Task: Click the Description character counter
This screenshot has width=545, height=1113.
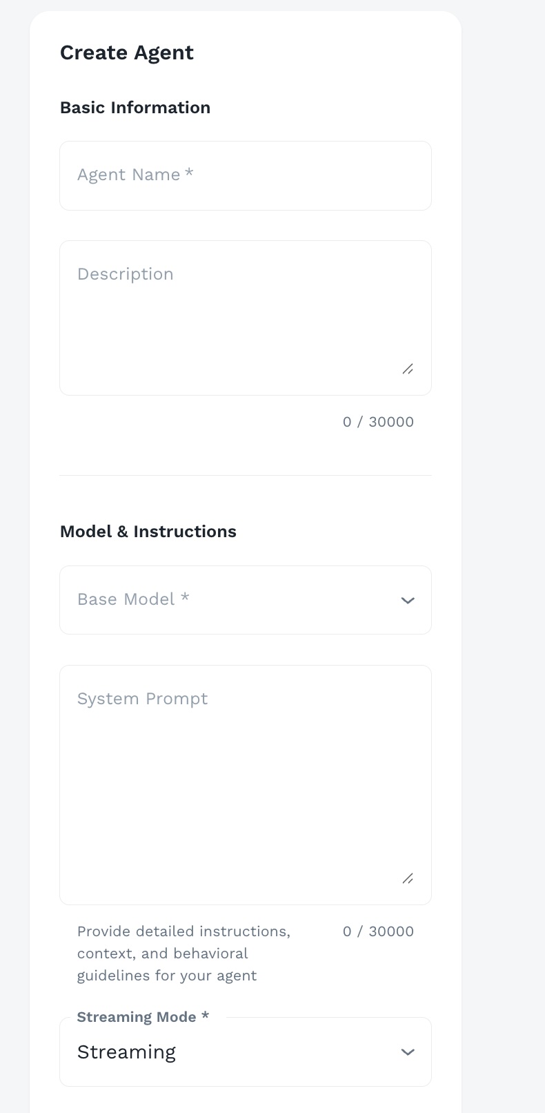Action: click(378, 421)
